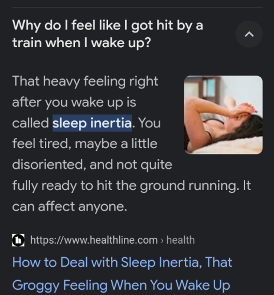
Task: Click the answer text 'That heavy feeling right'
Action: [x=85, y=81]
